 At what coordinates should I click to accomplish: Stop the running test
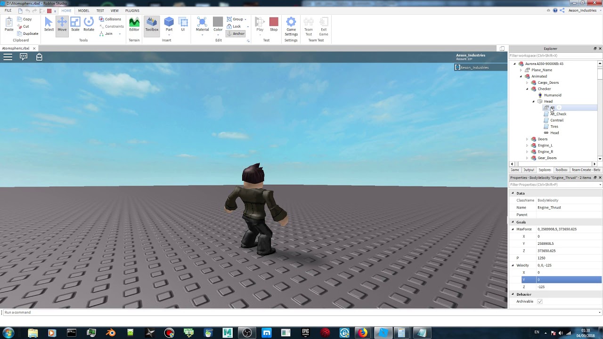pos(274,24)
